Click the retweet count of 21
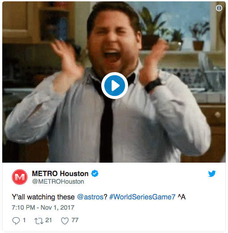This screenshot has height=233, width=228. (x=48, y=220)
